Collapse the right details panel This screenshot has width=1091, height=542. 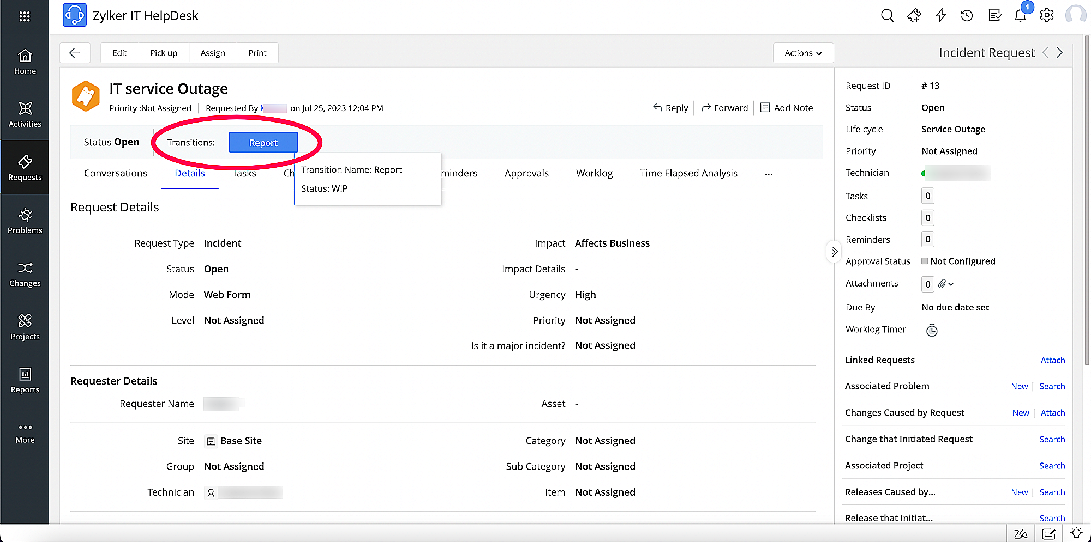coord(834,252)
